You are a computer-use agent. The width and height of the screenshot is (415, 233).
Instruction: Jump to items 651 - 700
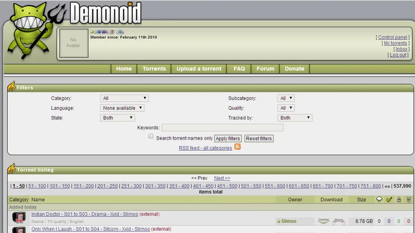coord(323,186)
